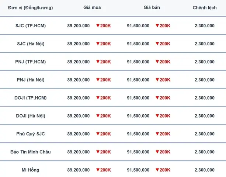Click PNJ (Hà Nội) difference value 2.300.000
Screen dimensions: 226x177
(205, 80)
